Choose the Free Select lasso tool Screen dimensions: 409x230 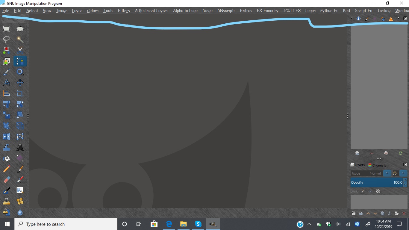(7, 40)
